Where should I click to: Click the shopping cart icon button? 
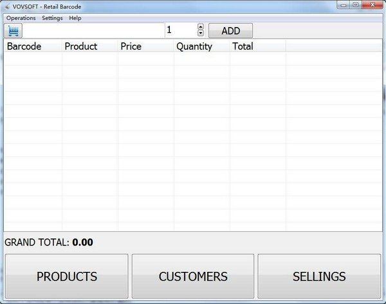(14, 30)
